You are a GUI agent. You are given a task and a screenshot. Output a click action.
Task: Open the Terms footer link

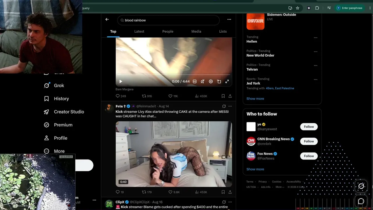[x=250, y=182]
